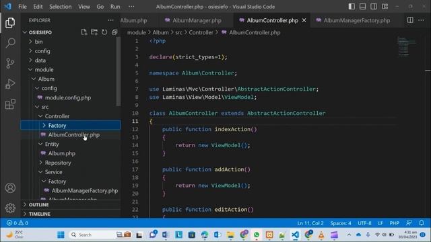Open VLC from the taskbar

pos(321,235)
